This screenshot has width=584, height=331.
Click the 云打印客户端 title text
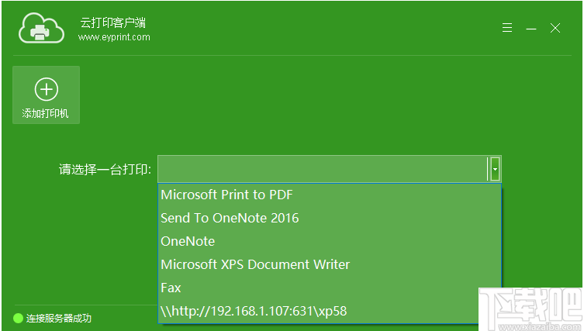pos(113,22)
